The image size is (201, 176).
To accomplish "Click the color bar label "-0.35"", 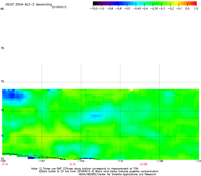I will click(x=154, y=9).
